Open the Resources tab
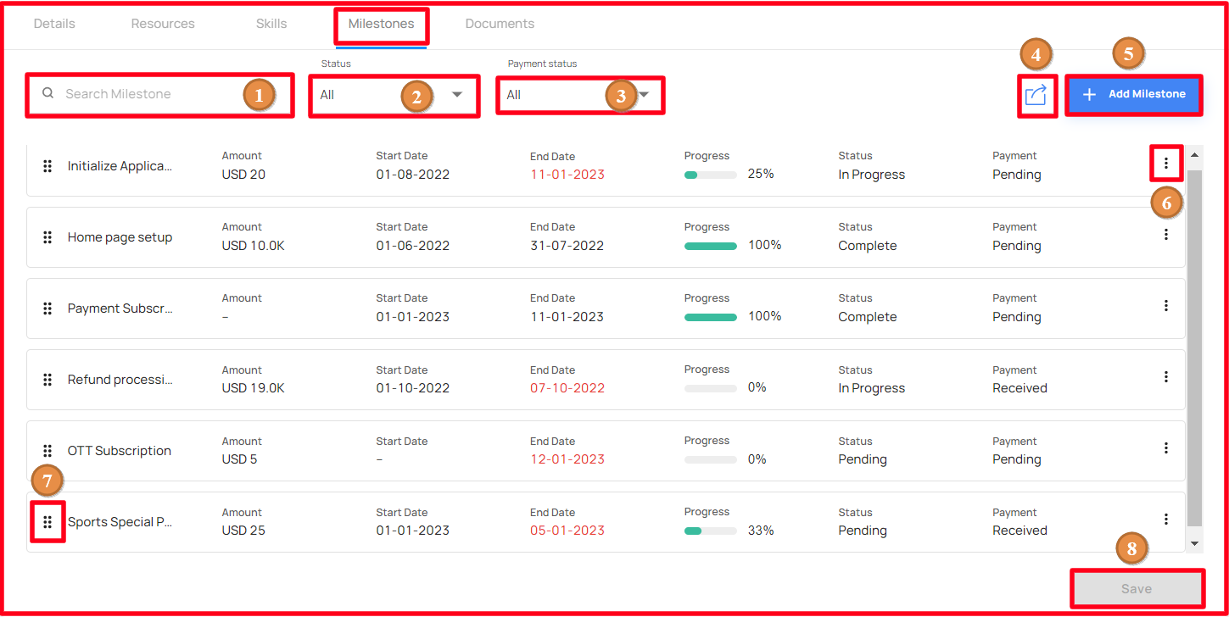 pos(163,24)
